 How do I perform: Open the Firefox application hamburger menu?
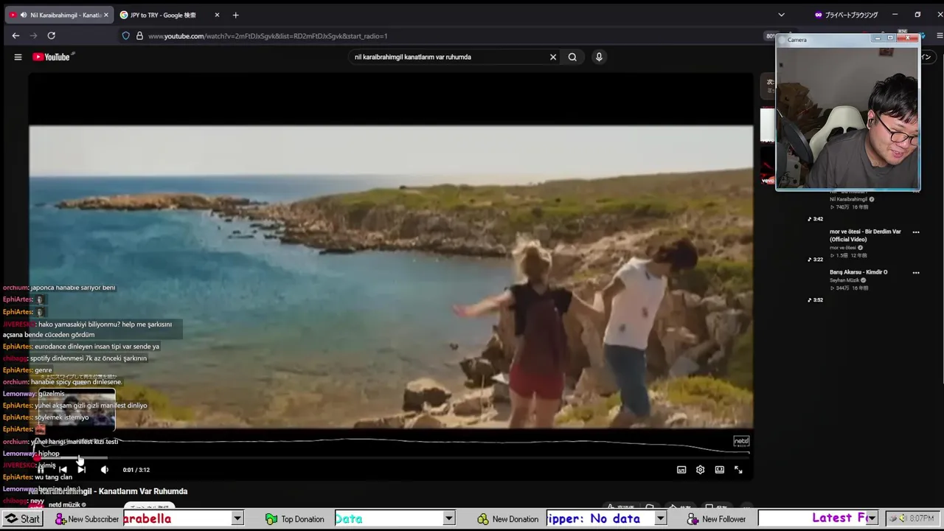[939, 35]
